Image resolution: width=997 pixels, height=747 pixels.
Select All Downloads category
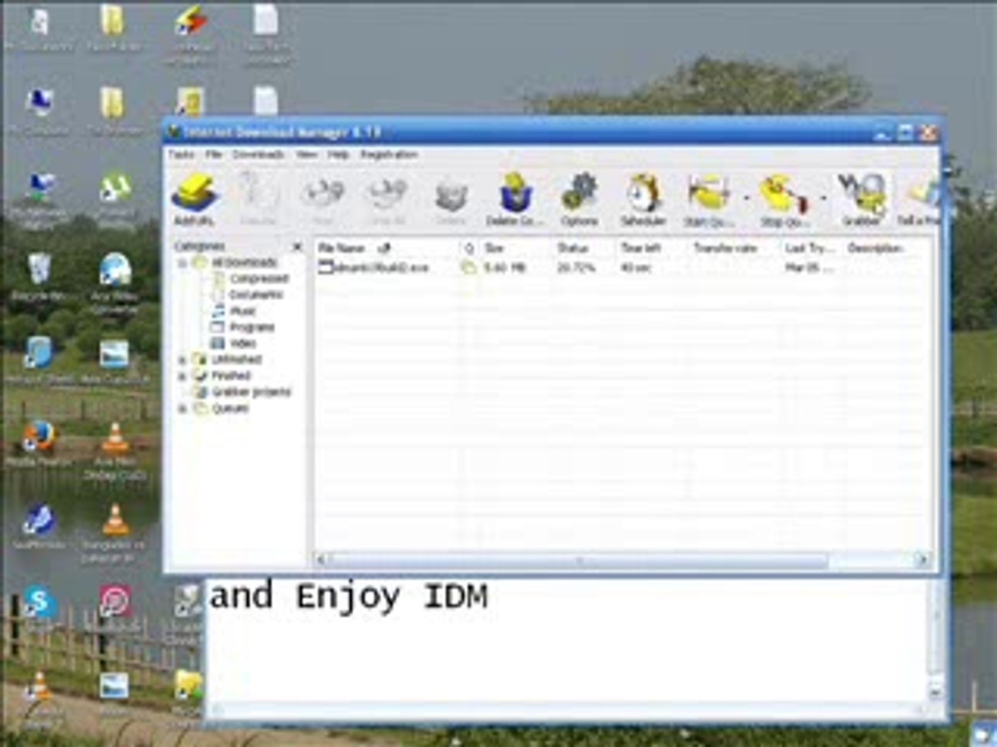244,263
